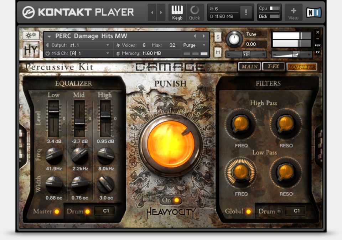Solo the instrument with S button

(x=217, y=37)
